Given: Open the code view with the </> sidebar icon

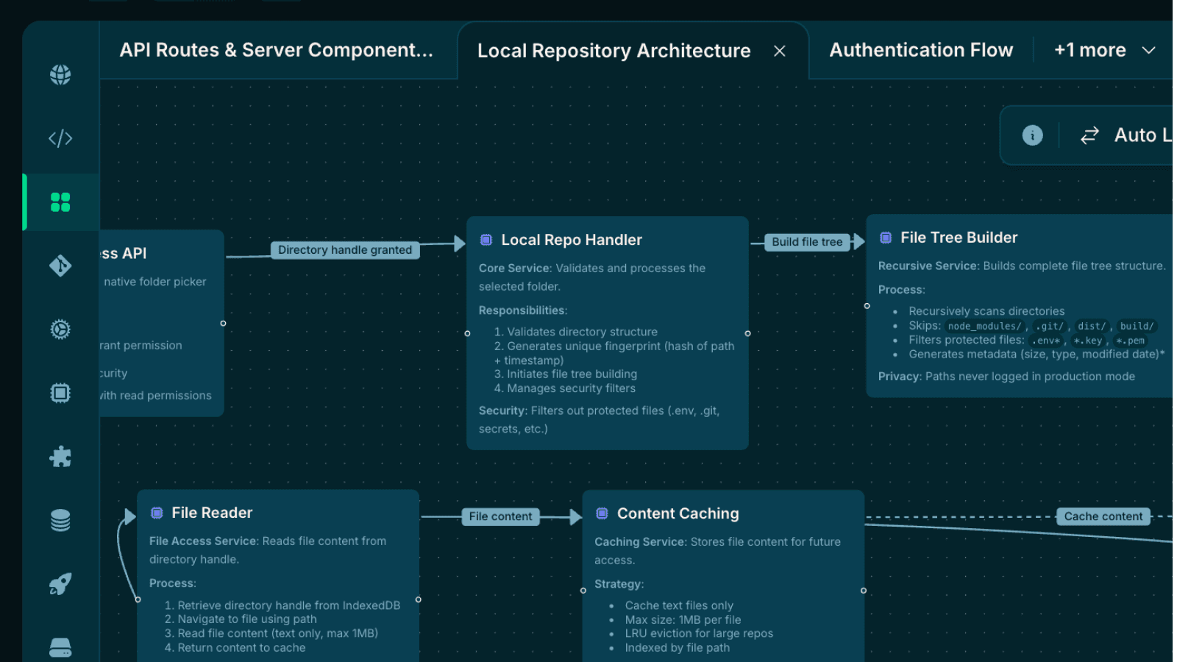Looking at the screenshot, I should point(60,138).
